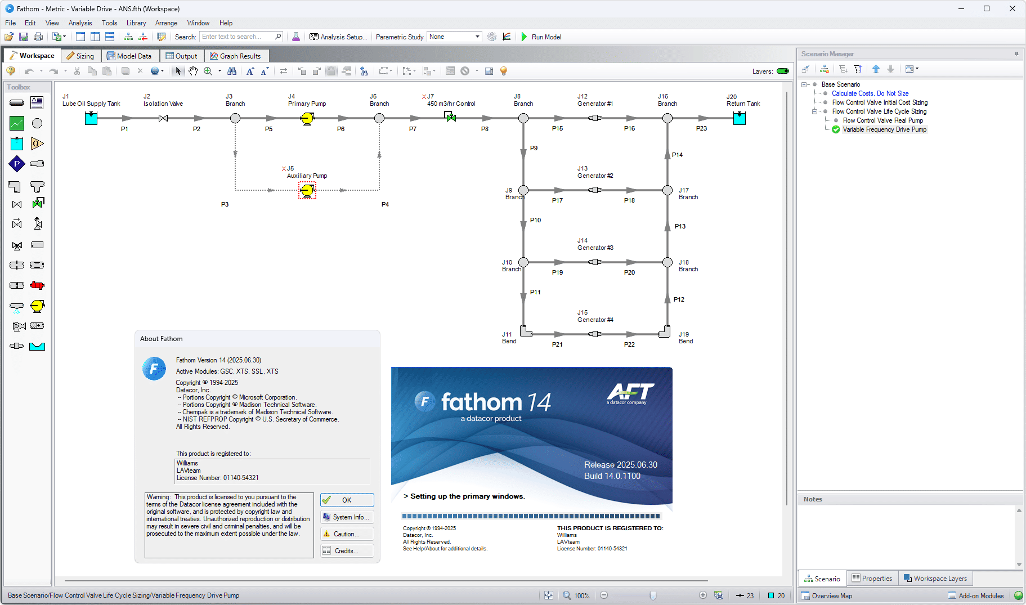The width and height of the screenshot is (1026, 605).
Task: Collapse the Base Scenario tree node
Action: pos(804,84)
